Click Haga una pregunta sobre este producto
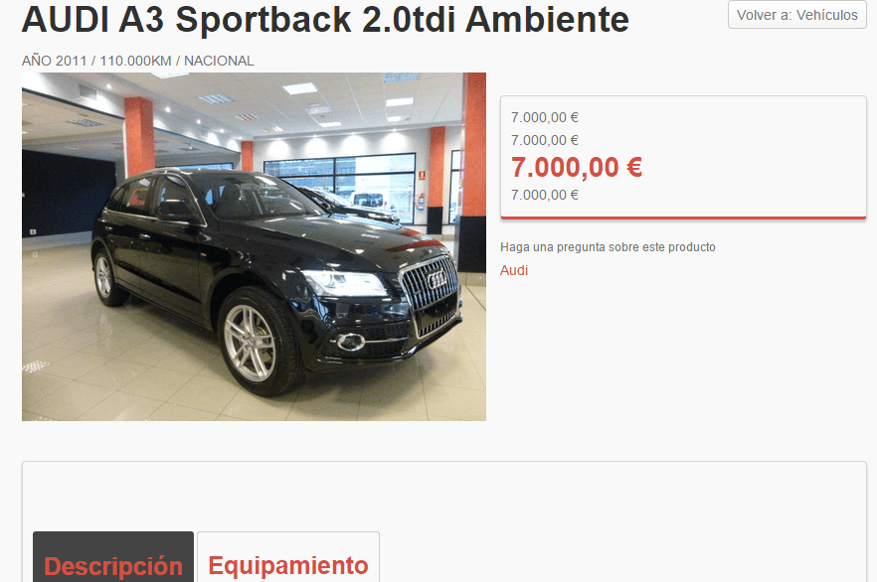This screenshot has width=877, height=582. pos(608,247)
